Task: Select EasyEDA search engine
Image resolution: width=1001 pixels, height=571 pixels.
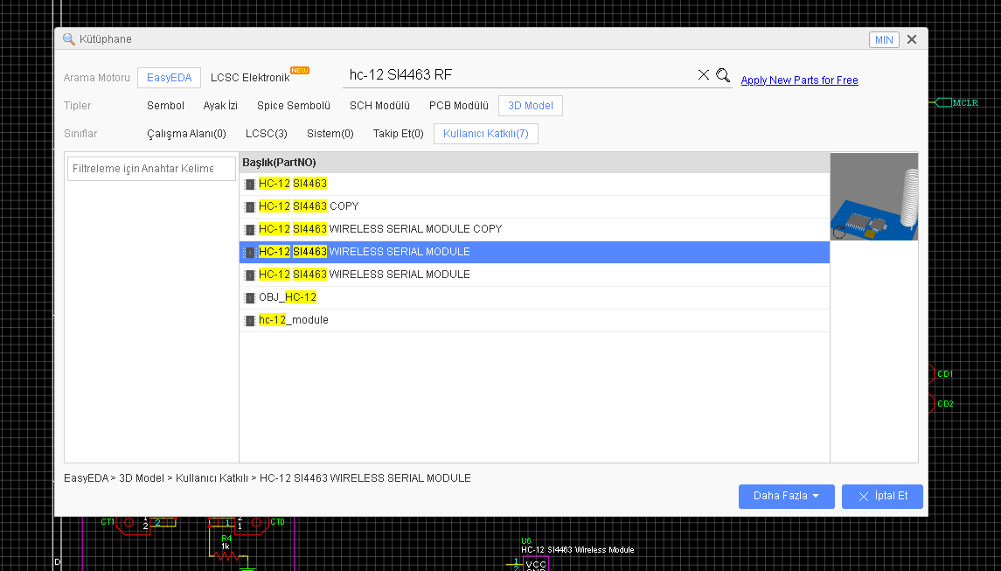Action: coord(170,78)
